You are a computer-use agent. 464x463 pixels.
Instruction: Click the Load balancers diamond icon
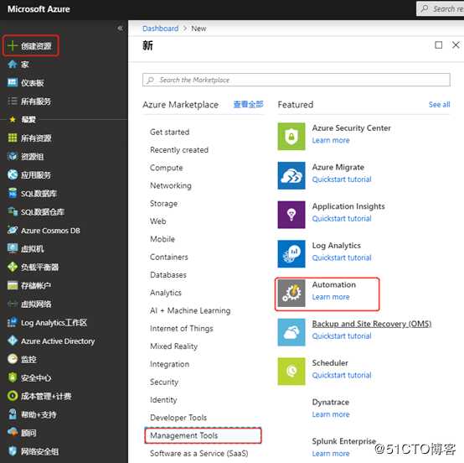[x=13, y=267]
